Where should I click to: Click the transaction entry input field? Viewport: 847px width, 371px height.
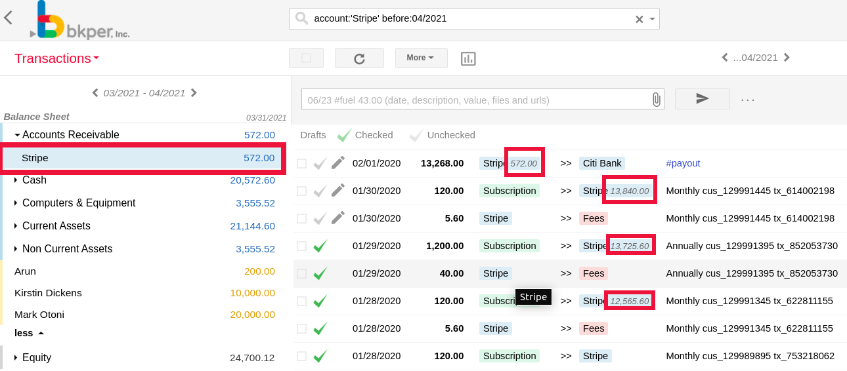click(476, 100)
